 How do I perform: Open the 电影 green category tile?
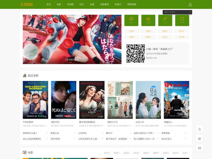[131, 20]
